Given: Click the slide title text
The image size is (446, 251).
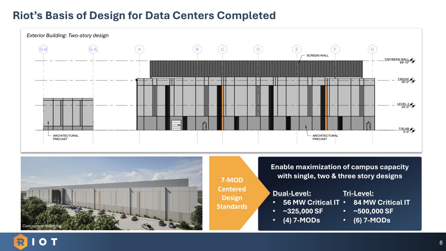Looking at the screenshot, I should tap(144, 15).
